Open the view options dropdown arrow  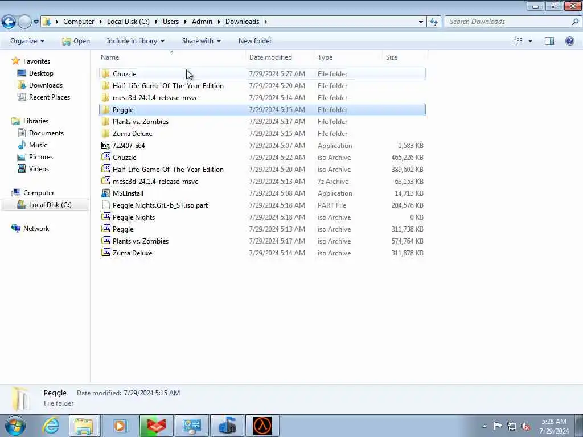click(x=530, y=41)
